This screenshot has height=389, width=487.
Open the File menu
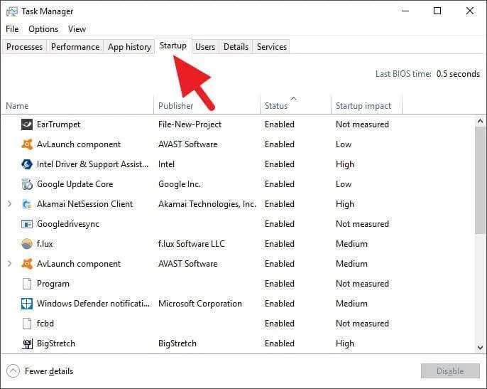[12, 29]
